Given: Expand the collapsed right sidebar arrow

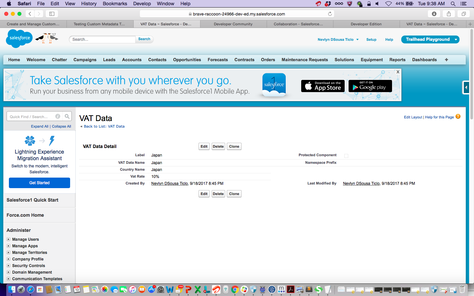Looking at the screenshot, I should pos(466,87).
